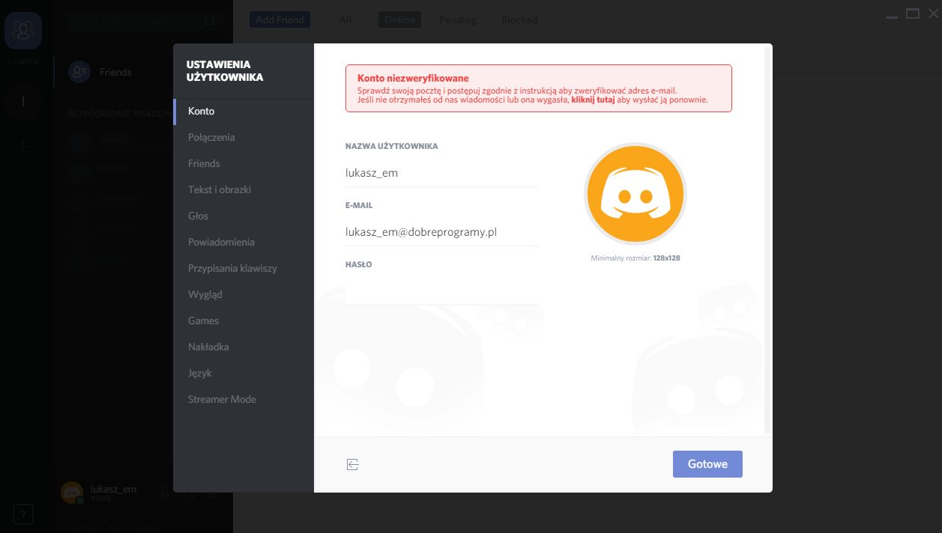This screenshot has height=533, width=942.
Task: Open the Język settings tab
Action: coord(244,373)
